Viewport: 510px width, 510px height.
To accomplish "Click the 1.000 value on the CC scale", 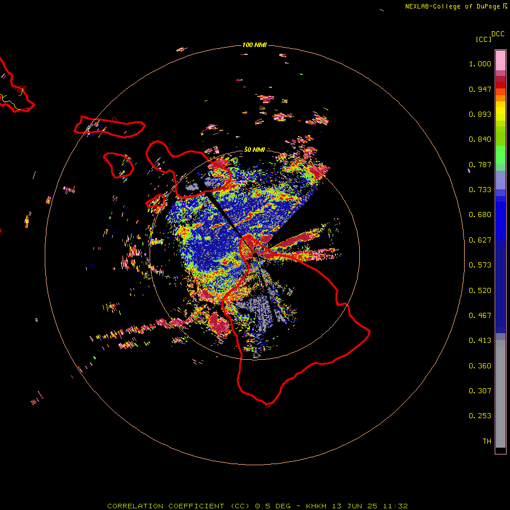I will (x=480, y=63).
